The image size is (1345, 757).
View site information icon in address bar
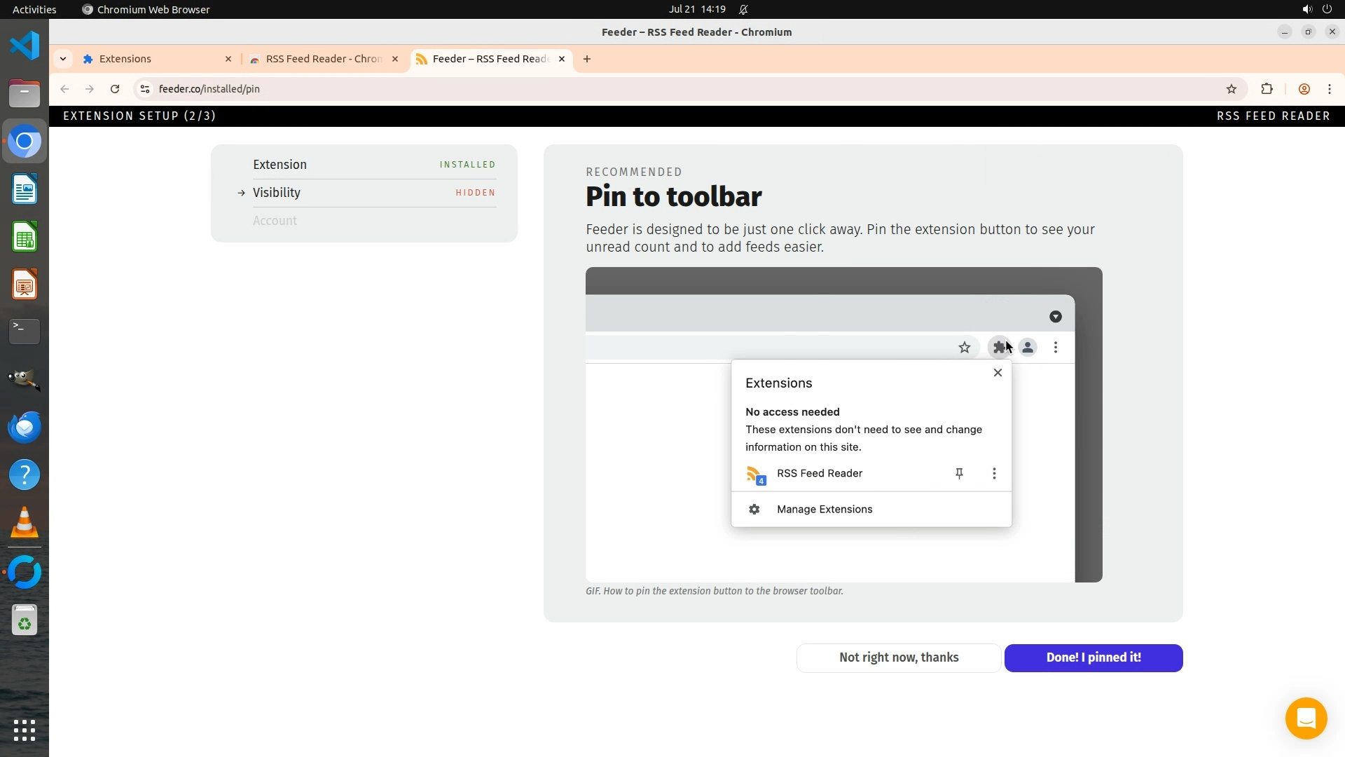pyautogui.click(x=145, y=89)
